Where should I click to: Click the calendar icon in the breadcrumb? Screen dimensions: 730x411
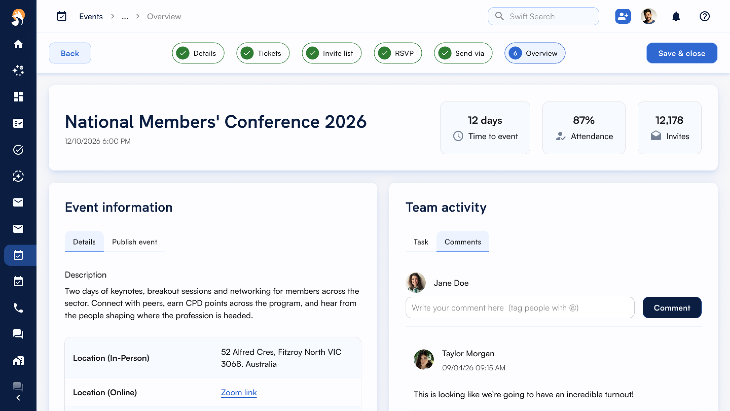(x=62, y=16)
